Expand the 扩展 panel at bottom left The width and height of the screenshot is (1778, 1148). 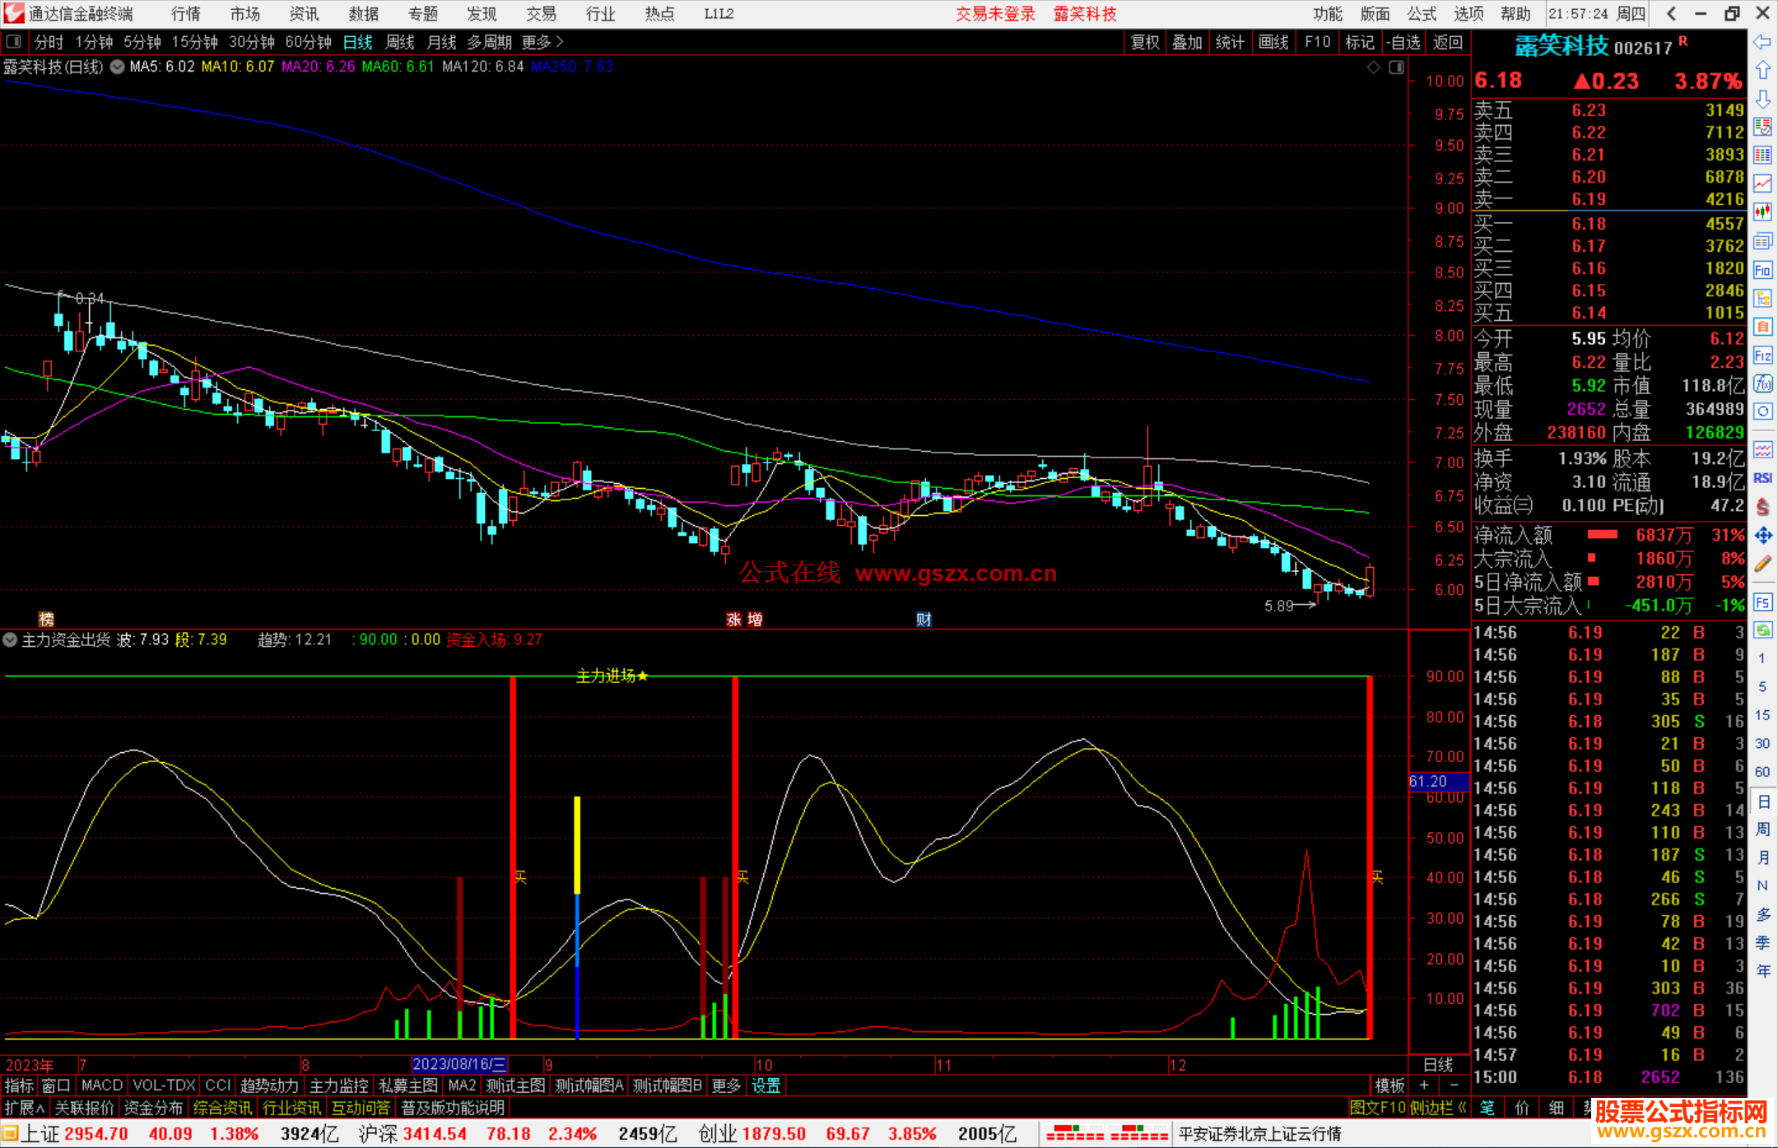click(x=24, y=1108)
